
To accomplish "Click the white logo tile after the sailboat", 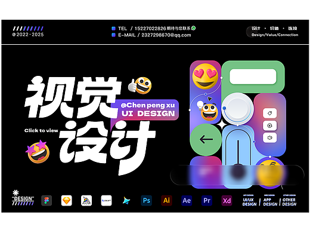I will pos(106,200).
